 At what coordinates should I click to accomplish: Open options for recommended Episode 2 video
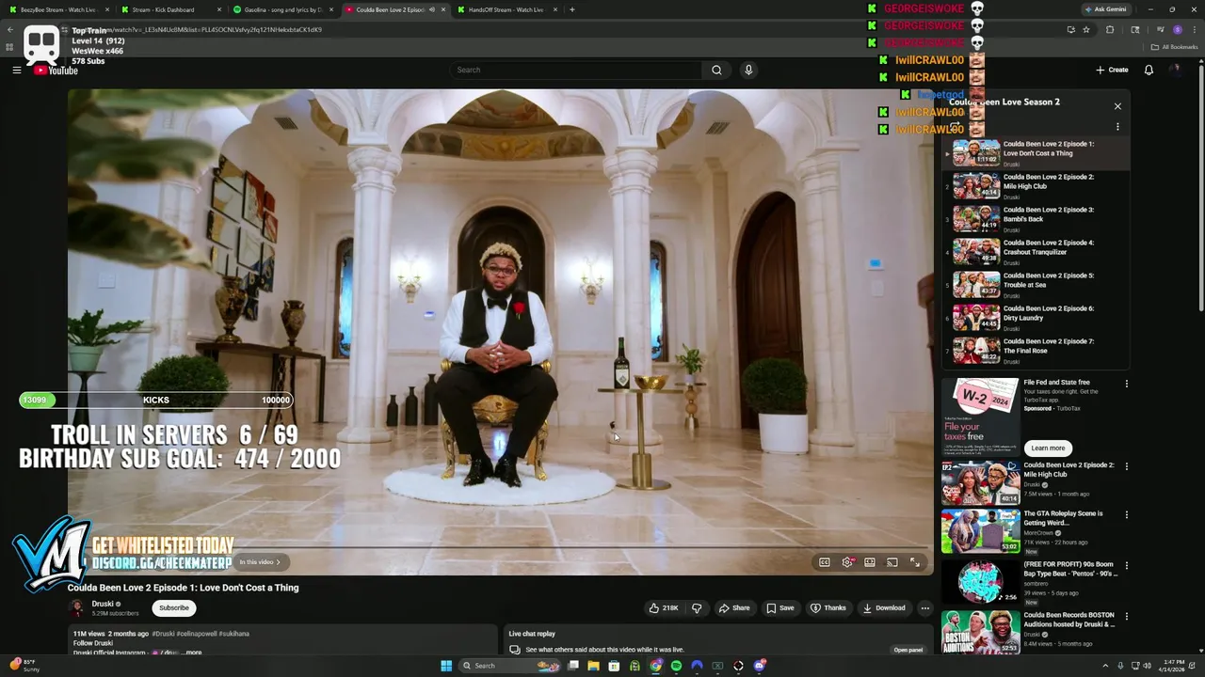(1126, 466)
